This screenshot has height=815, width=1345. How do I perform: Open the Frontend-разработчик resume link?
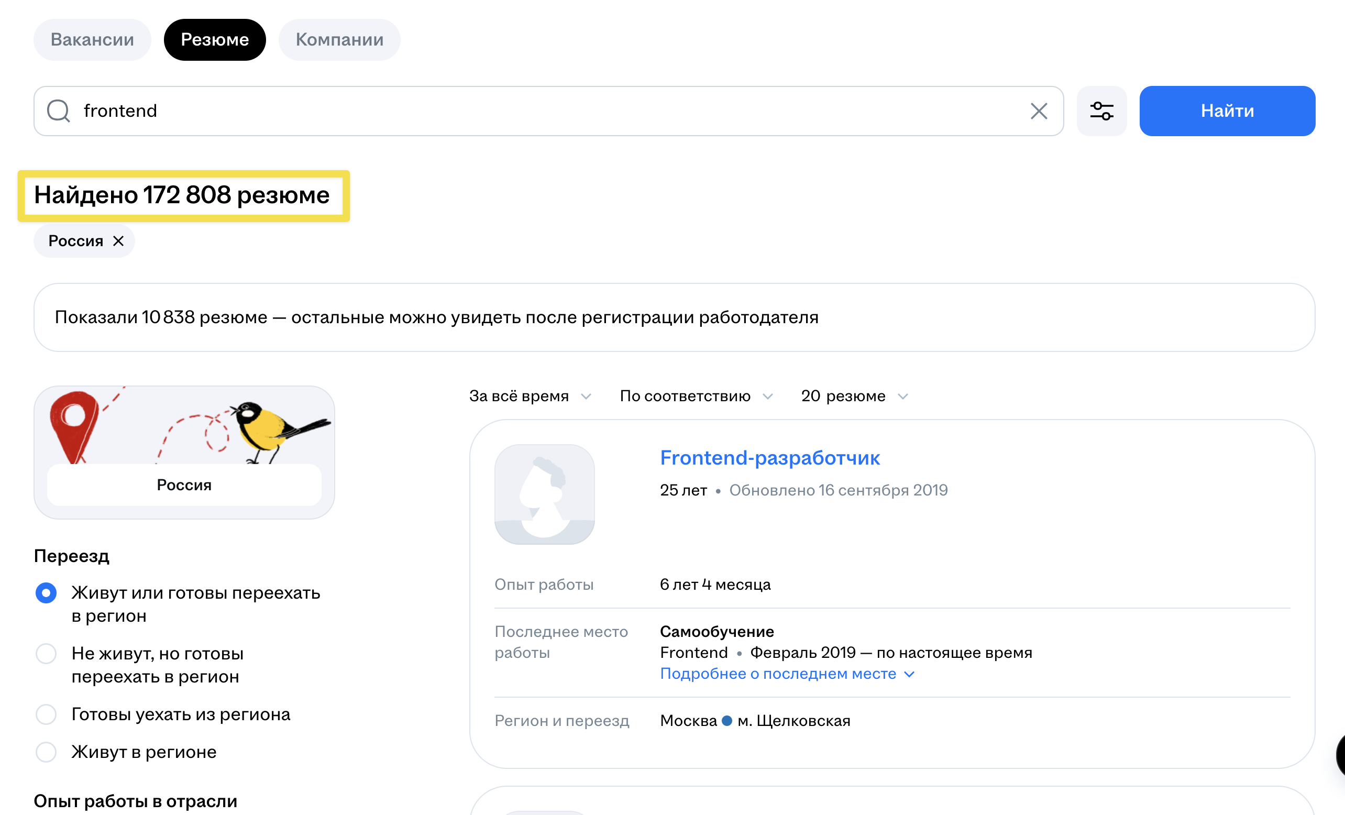coord(770,457)
